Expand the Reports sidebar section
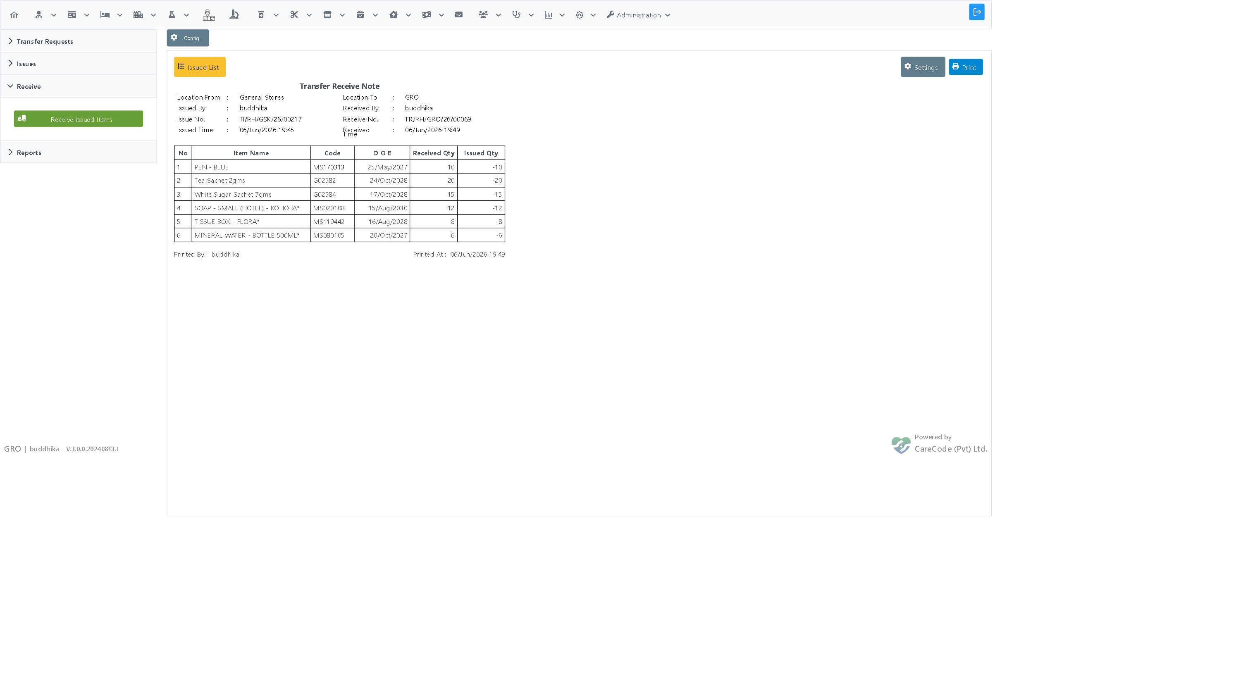The height and width of the screenshot is (695, 1236). tap(79, 152)
